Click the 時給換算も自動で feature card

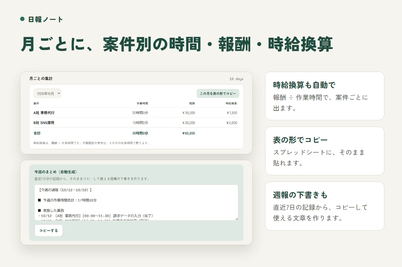pos(325,96)
